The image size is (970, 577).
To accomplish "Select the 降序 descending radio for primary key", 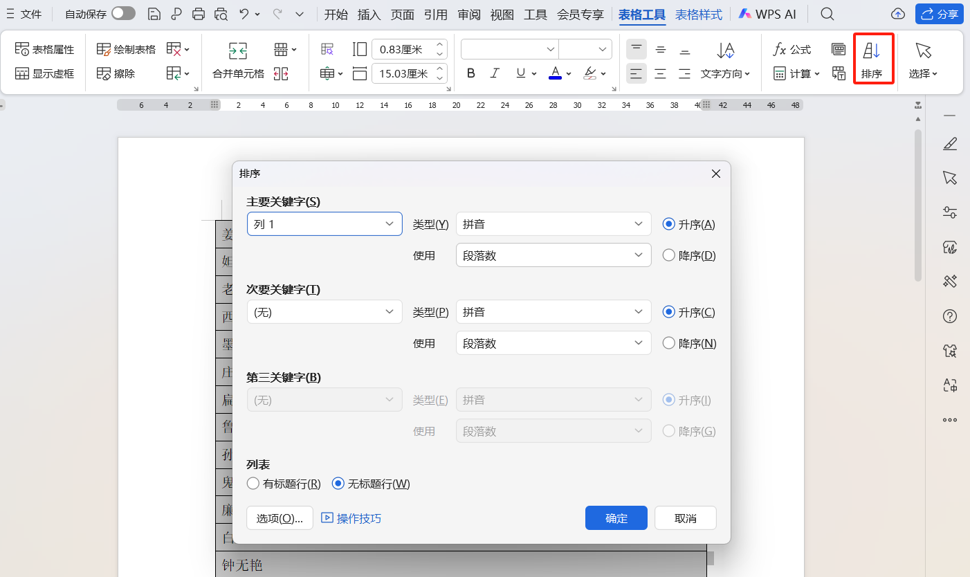I will point(668,255).
